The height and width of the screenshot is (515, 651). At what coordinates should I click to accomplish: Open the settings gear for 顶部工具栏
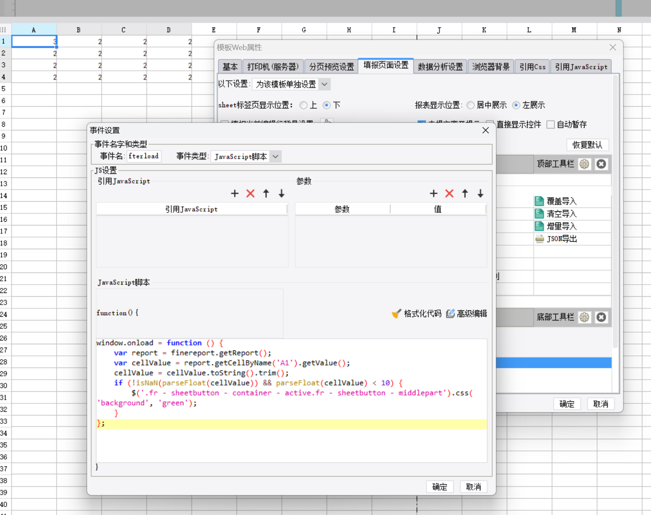tap(585, 164)
